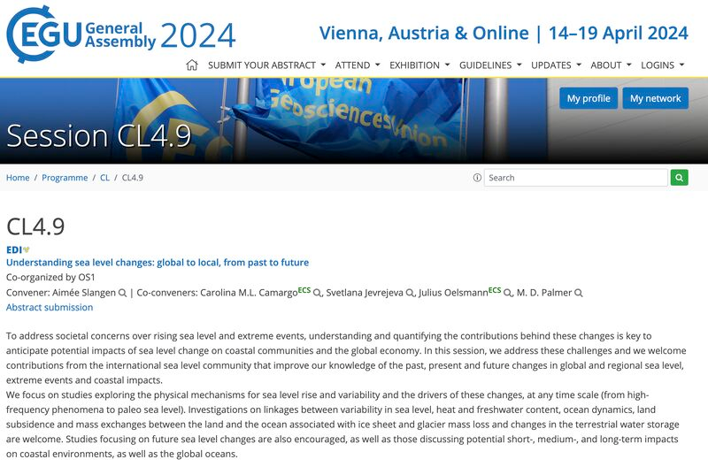The width and height of the screenshot is (708, 467).
Task: Focus the Search input field
Action: (576, 178)
